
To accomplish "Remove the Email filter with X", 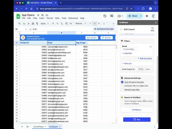I will pyautogui.click(x=151, y=47).
